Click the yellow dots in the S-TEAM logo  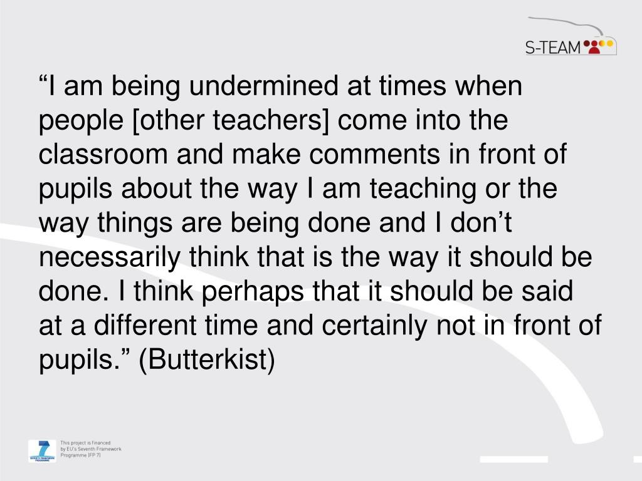[x=606, y=43]
